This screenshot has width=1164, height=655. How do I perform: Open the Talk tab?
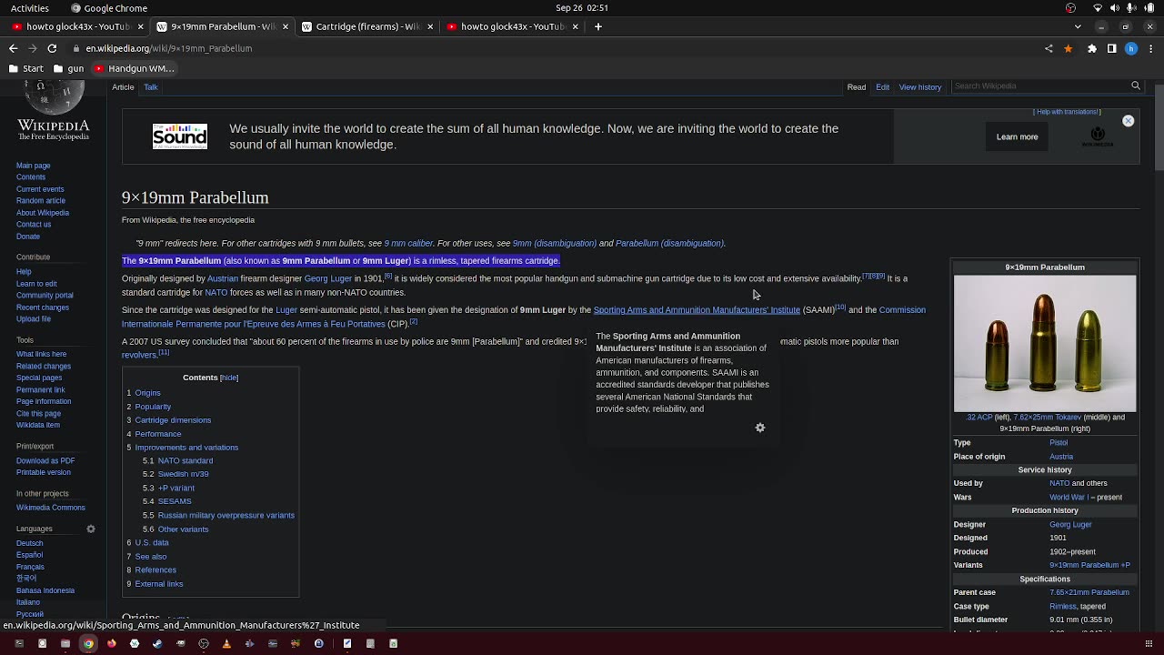point(150,87)
